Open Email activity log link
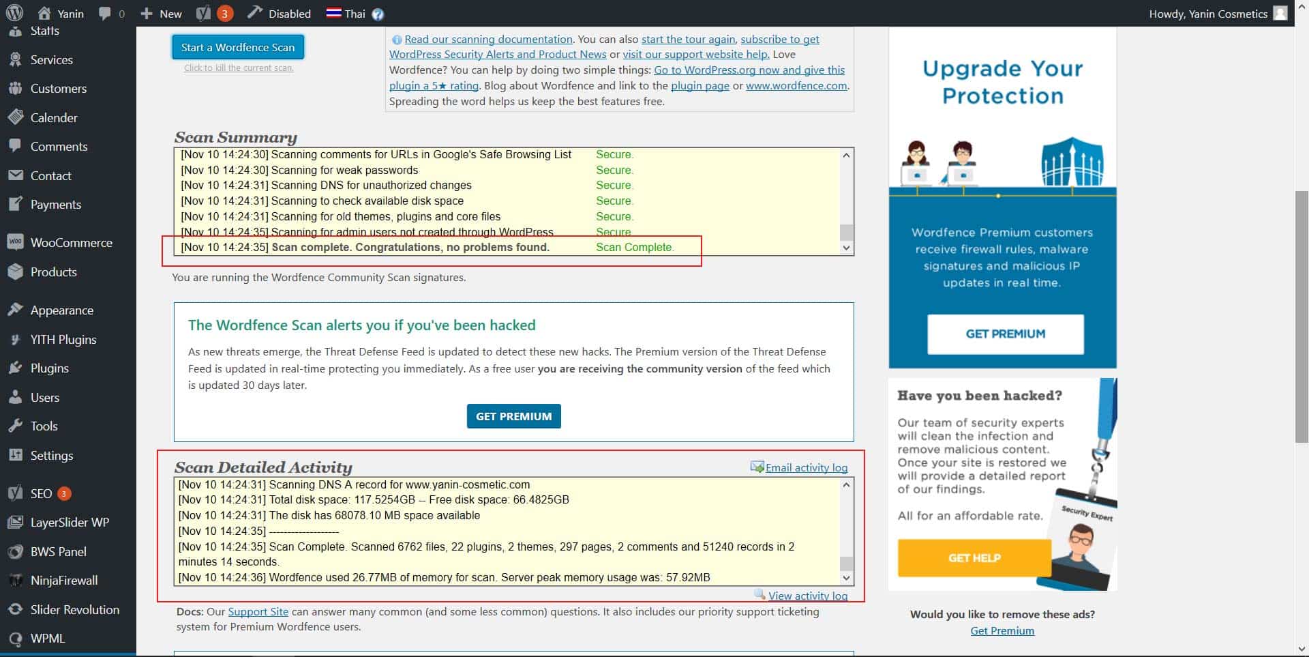The height and width of the screenshot is (657, 1309). coord(807,467)
